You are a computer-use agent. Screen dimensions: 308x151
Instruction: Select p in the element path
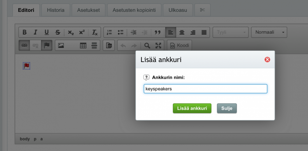35,139
